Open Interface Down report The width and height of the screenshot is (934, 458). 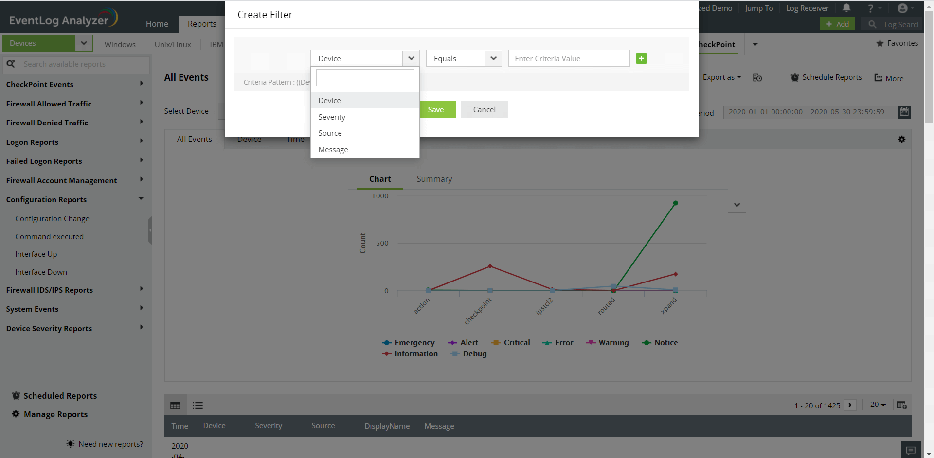click(41, 272)
